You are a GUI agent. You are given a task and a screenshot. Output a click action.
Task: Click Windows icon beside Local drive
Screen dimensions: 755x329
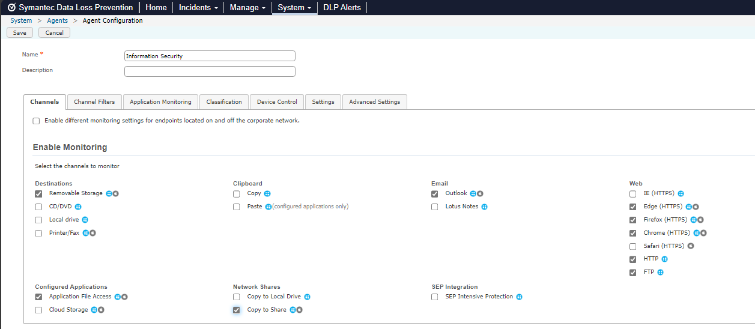point(85,220)
